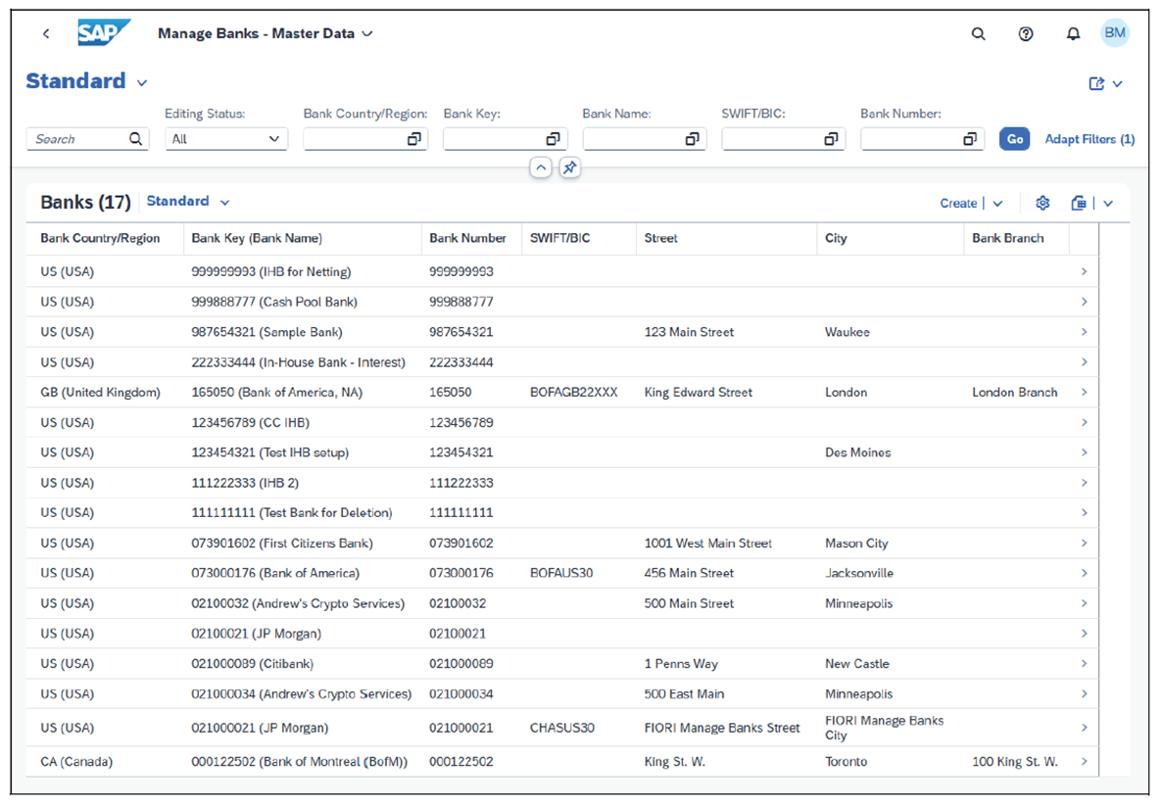The height and width of the screenshot is (806, 1162).
Task: Open Adapt Filters (1) link
Action: point(1089,138)
